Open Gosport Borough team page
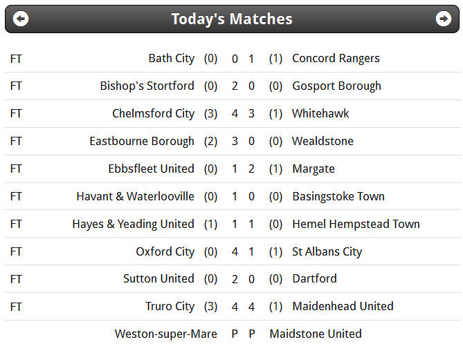This screenshot has width=463, height=353. 336,86
